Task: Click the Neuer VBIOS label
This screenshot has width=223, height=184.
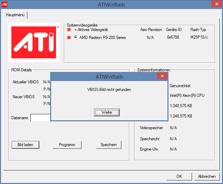Action: (24, 97)
